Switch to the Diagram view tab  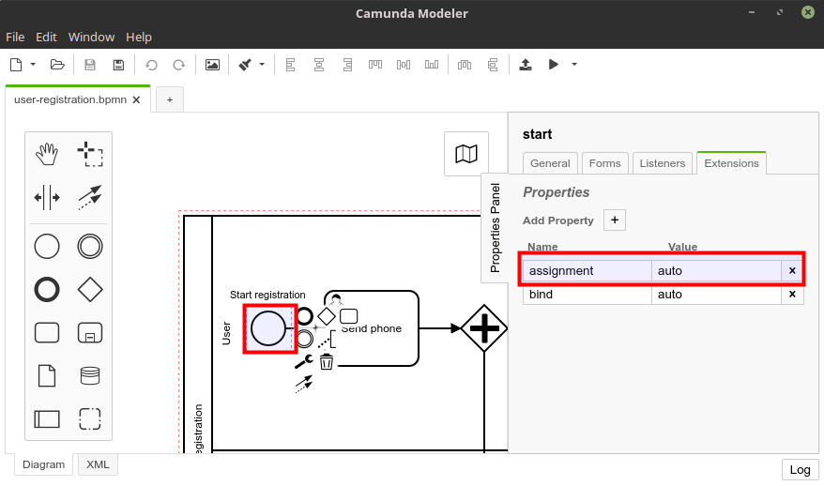coord(43,464)
